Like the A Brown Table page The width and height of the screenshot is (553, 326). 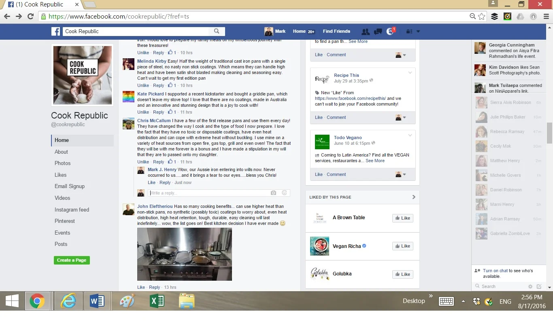(402, 218)
